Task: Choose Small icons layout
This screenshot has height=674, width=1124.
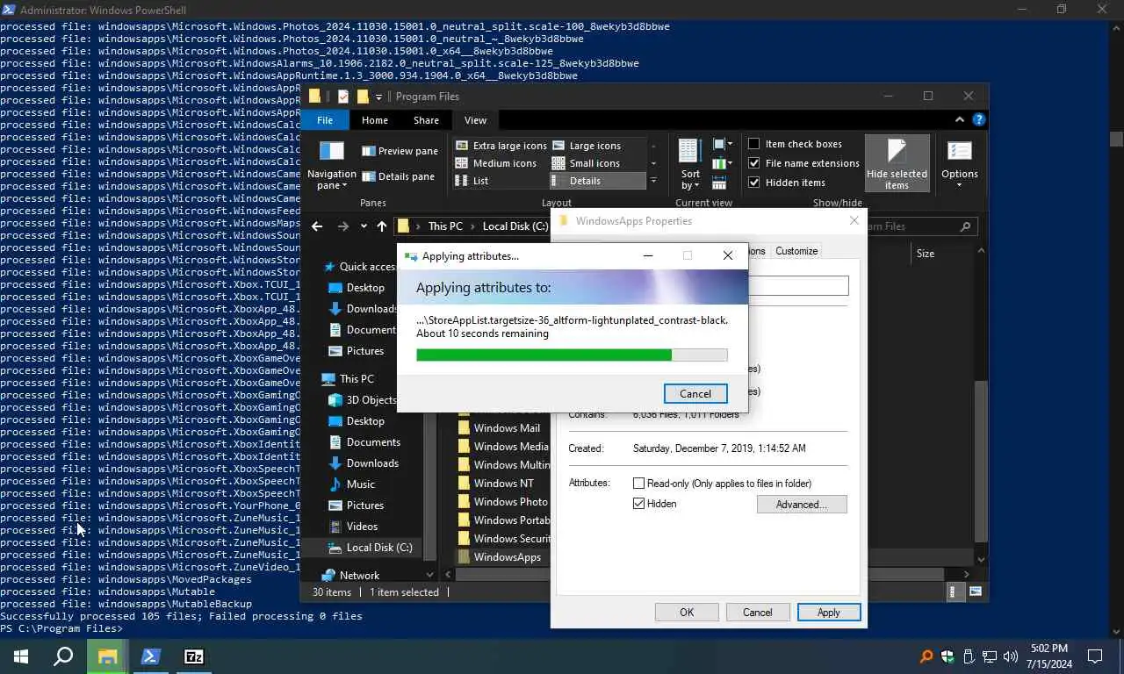Action: [x=586, y=163]
